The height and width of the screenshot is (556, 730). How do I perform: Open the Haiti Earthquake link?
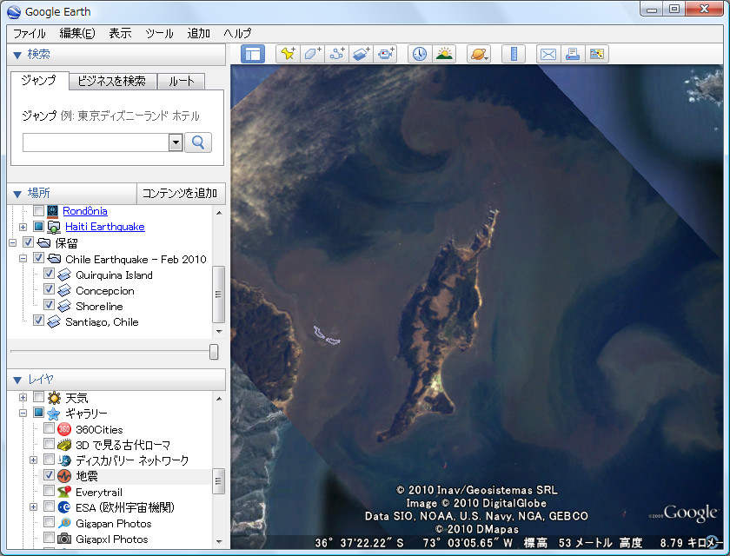[x=105, y=227]
